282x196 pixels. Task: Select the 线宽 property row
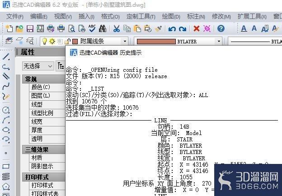pos(47,122)
